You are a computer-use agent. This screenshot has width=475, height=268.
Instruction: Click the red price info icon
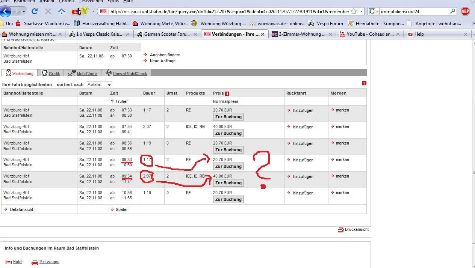pos(227,93)
